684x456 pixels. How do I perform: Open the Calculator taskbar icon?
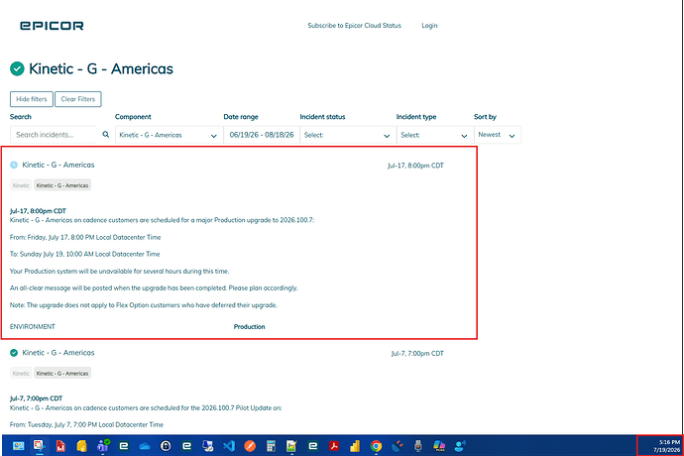271,446
